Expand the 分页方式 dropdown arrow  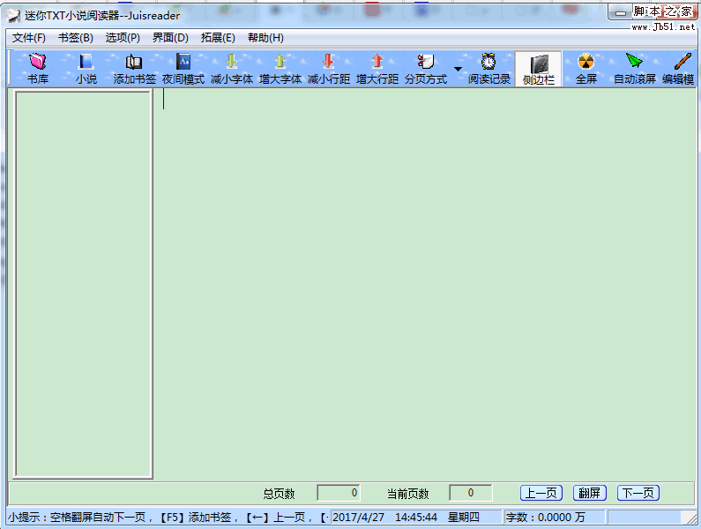click(x=458, y=69)
